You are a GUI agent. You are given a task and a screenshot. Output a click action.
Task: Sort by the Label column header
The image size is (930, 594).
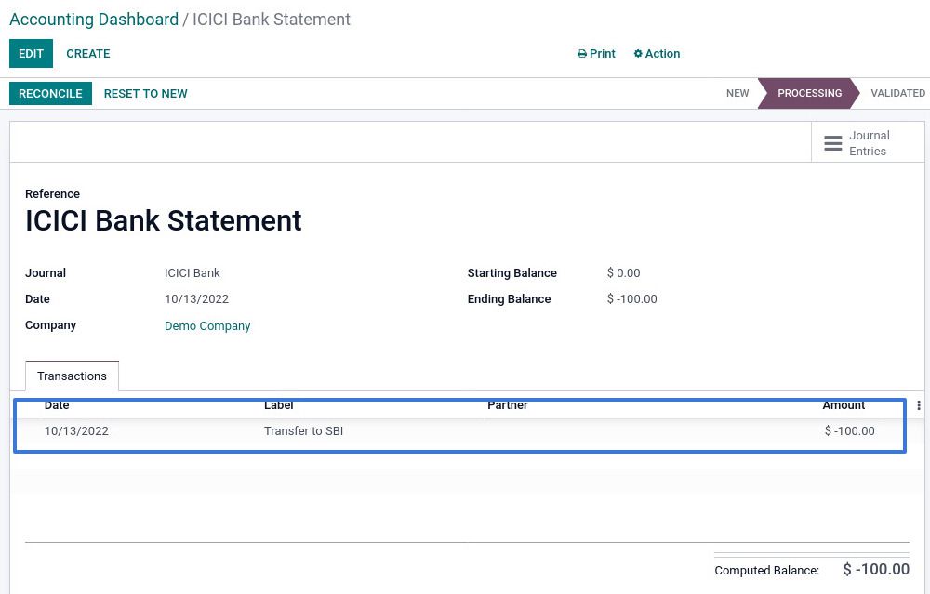click(x=279, y=405)
